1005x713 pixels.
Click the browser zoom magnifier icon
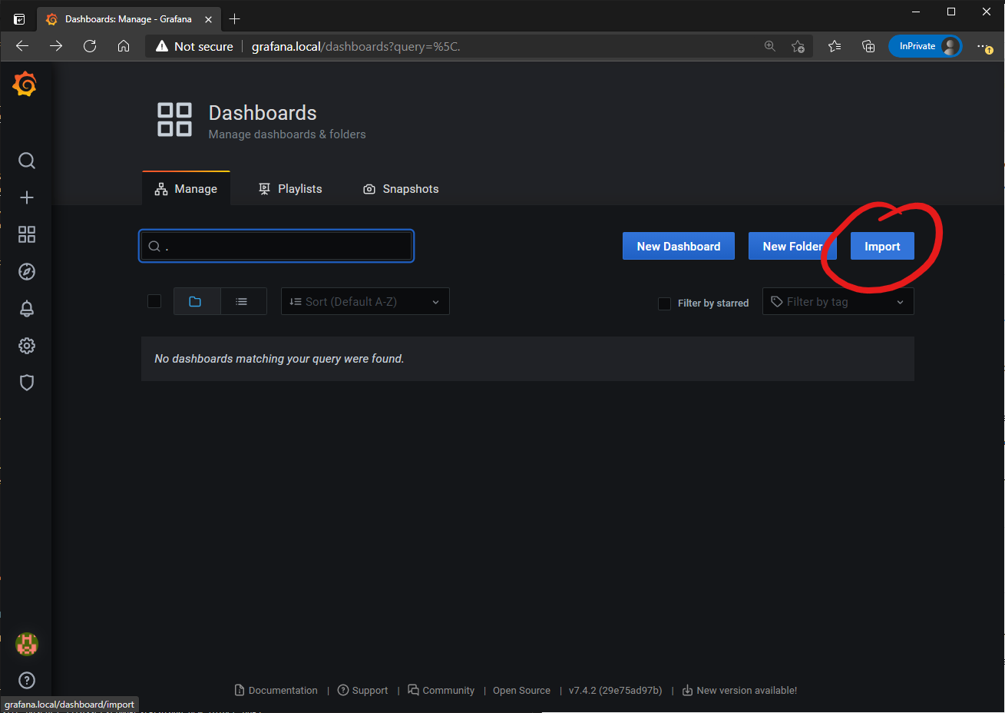(x=770, y=46)
